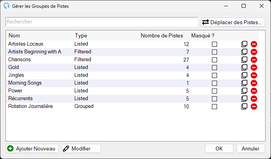Delete the Morning Songs group
The image size is (271, 159).
pos(254,83)
